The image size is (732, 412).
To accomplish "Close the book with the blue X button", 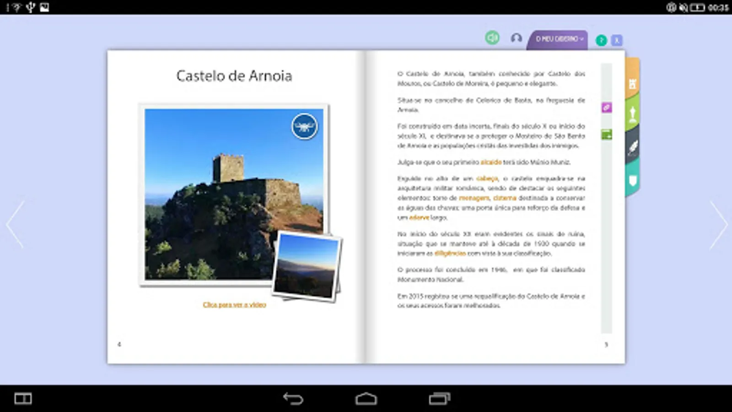I will pyautogui.click(x=617, y=40).
